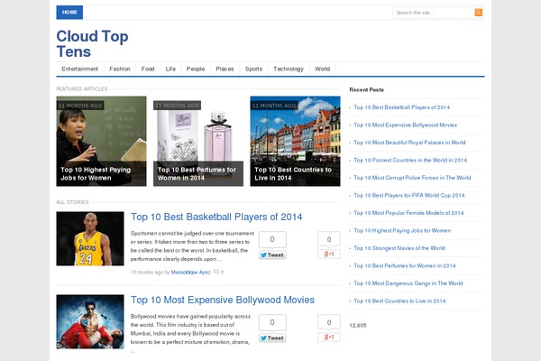This screenshot has width=541, height=361.
Task: Open author Musaddique Ayaz link
Action: 190,273
